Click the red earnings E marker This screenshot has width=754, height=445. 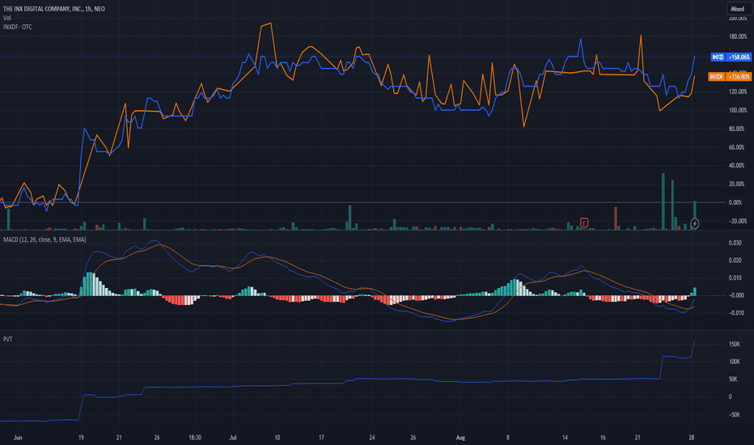tap(584, 222)
